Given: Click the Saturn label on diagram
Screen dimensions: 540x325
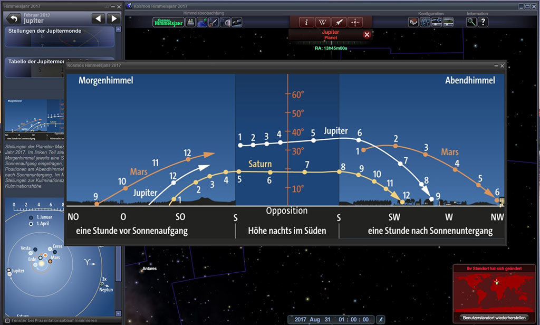Looking at the screenshot, I should coord(260,164).
